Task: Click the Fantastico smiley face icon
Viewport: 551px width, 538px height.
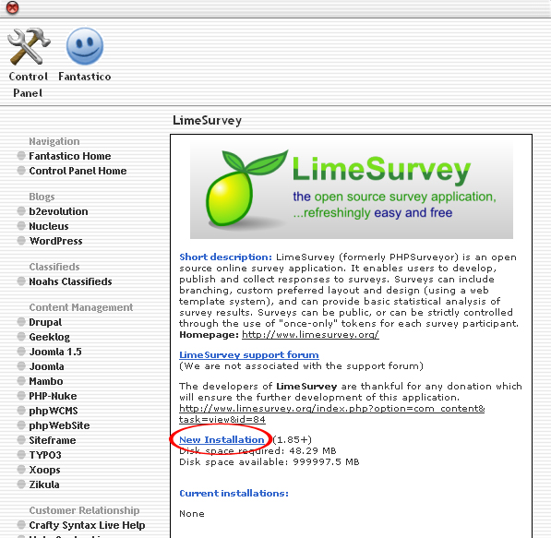Action: point(85,46)
